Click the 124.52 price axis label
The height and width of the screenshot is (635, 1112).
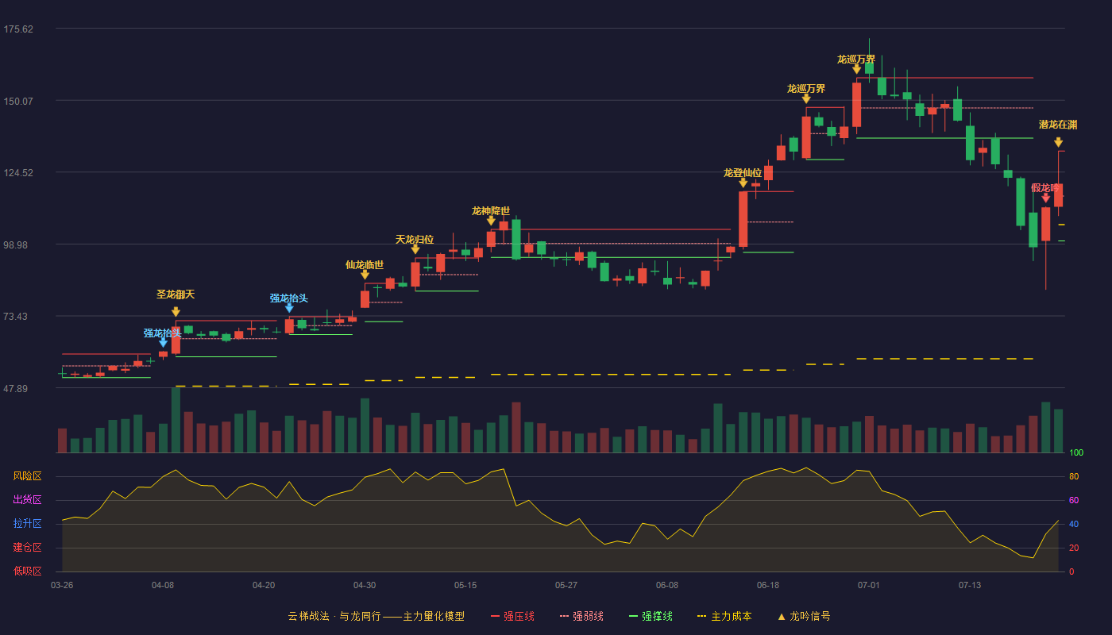18,173
